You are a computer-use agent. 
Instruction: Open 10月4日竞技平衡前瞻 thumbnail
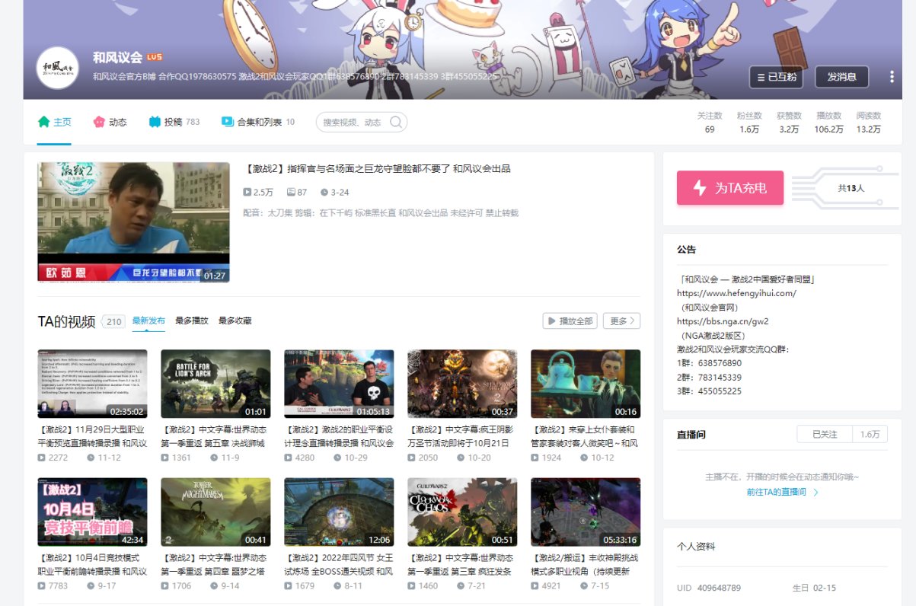point(92,512)
